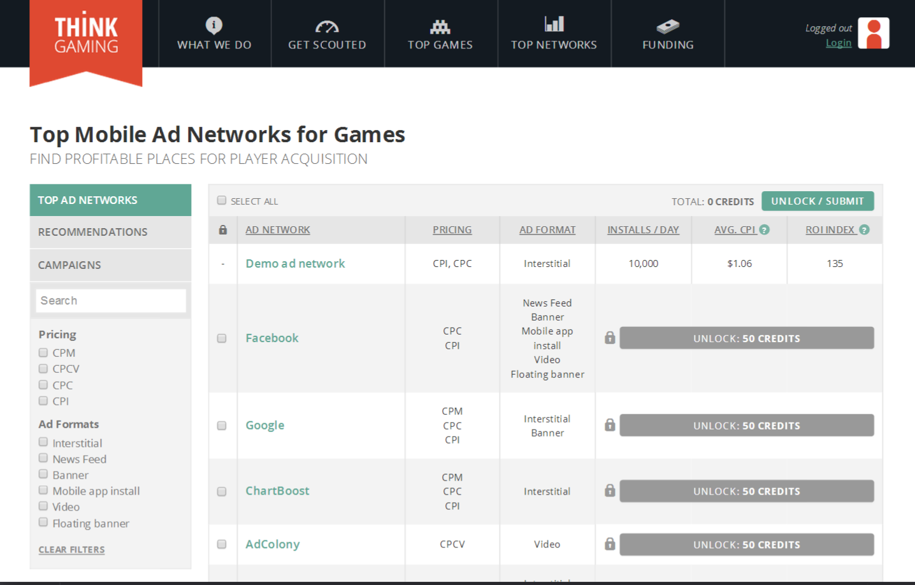Click the Get Scouted speedometer icon
This screenshot has height=585, width=915.
click(327, 26)
